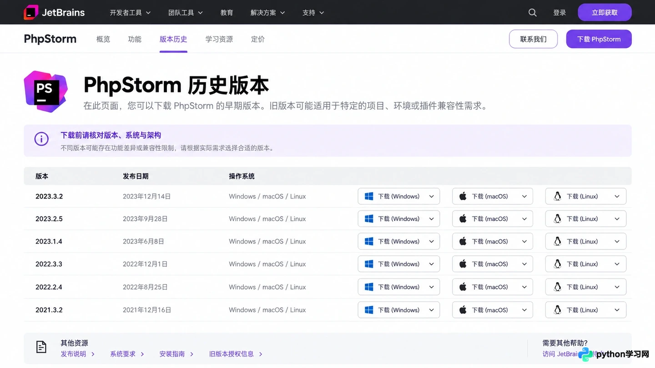Click the JetBrains logo in header
Screen dimensions: 655x368
point(54,12)
